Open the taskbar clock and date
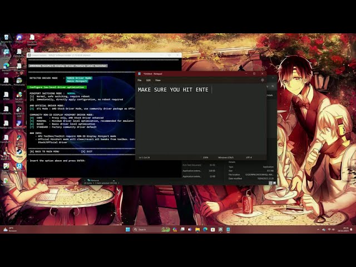The height and width of the screenshot is (267, 356). (x=343, y=229)
